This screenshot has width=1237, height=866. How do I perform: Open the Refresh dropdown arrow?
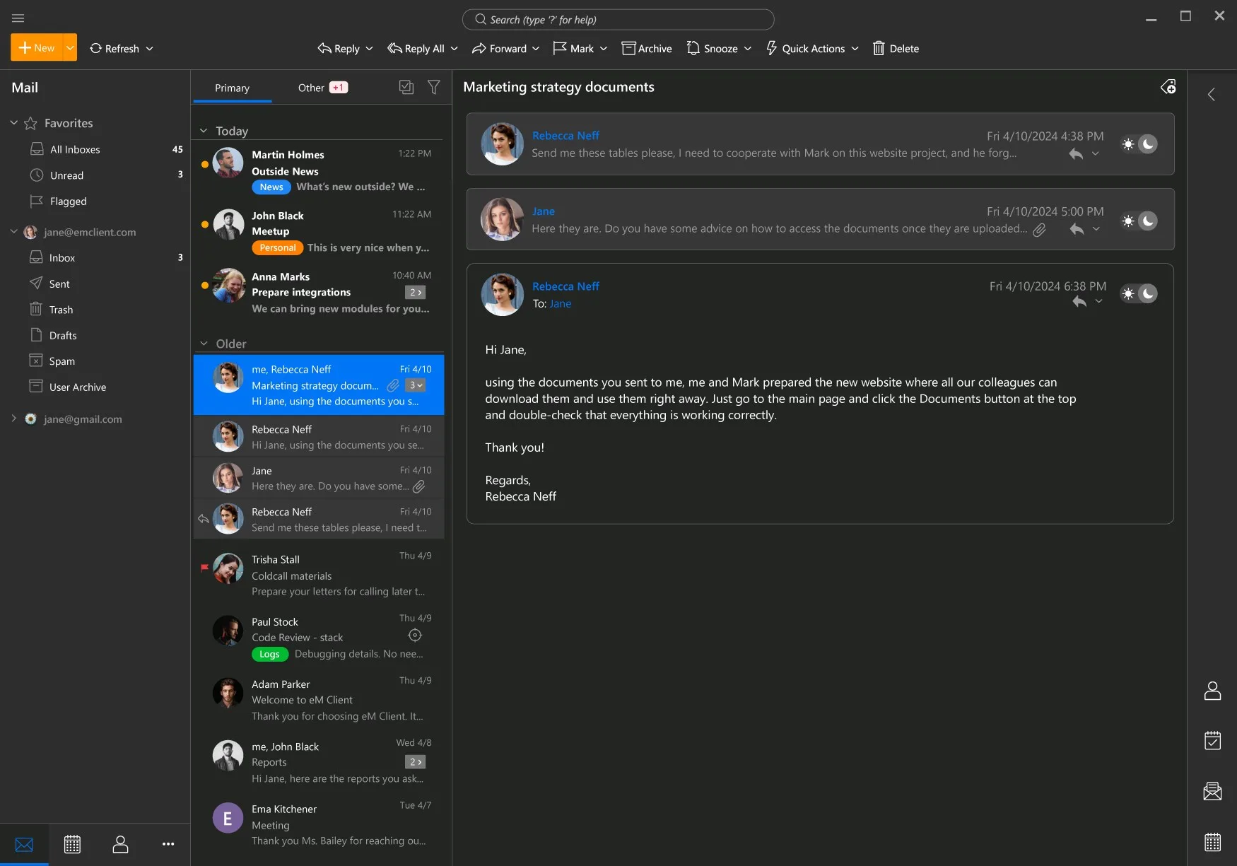[x=149, y=49]
